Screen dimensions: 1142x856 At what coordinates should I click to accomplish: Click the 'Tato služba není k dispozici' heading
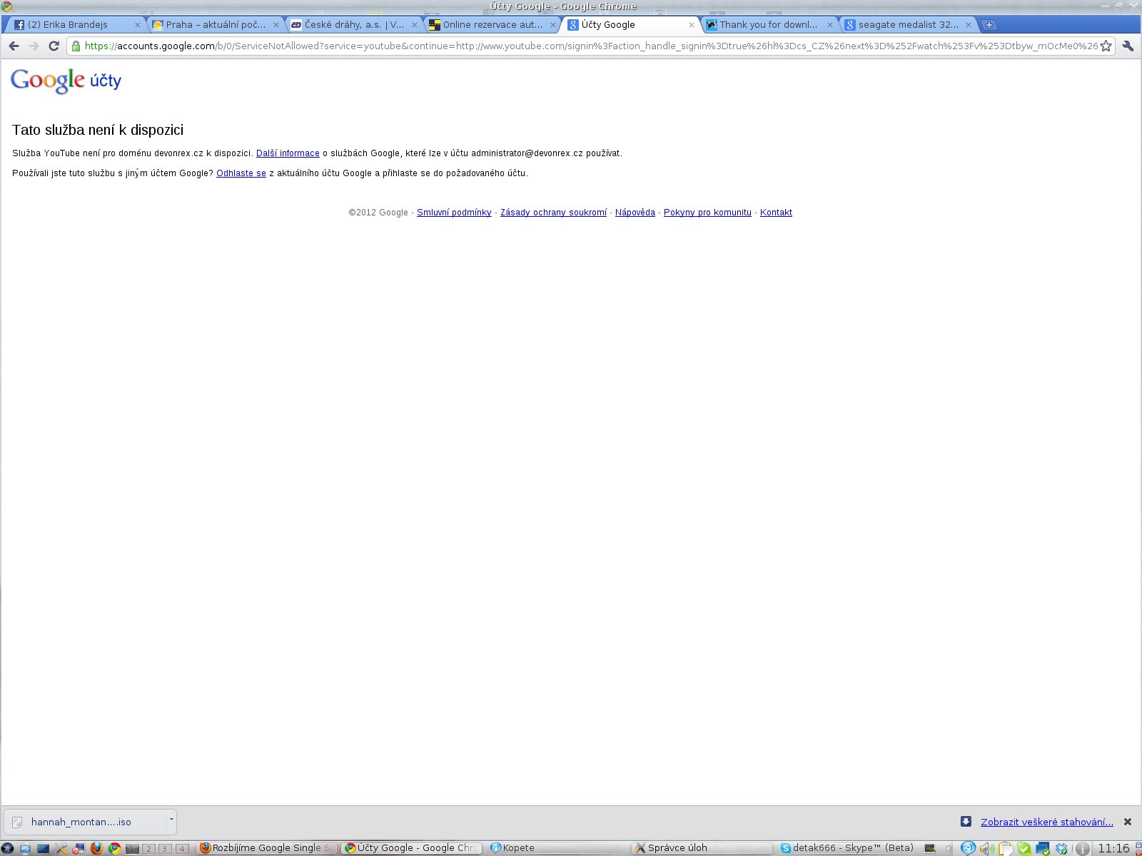(x=98, y=130)
